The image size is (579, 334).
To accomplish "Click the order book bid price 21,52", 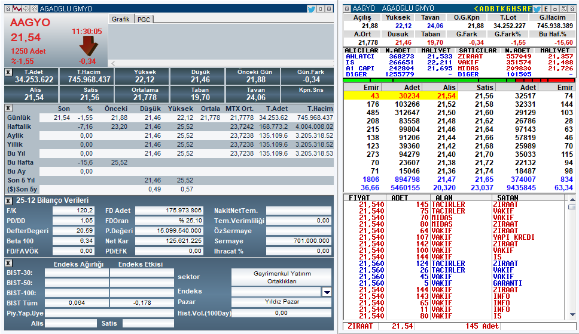I will pyautogui.click(x=446, y=104).
